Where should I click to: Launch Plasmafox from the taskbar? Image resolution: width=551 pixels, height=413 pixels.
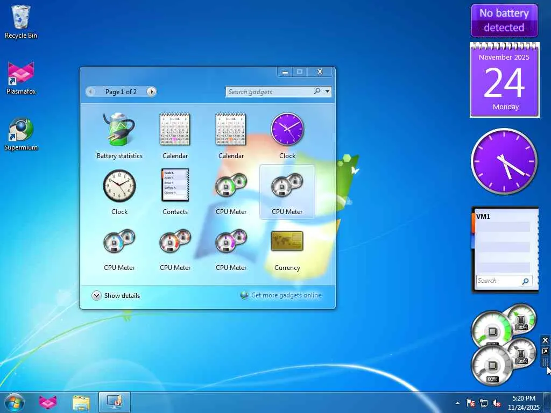pyautogui.click(x=48, y=402)
